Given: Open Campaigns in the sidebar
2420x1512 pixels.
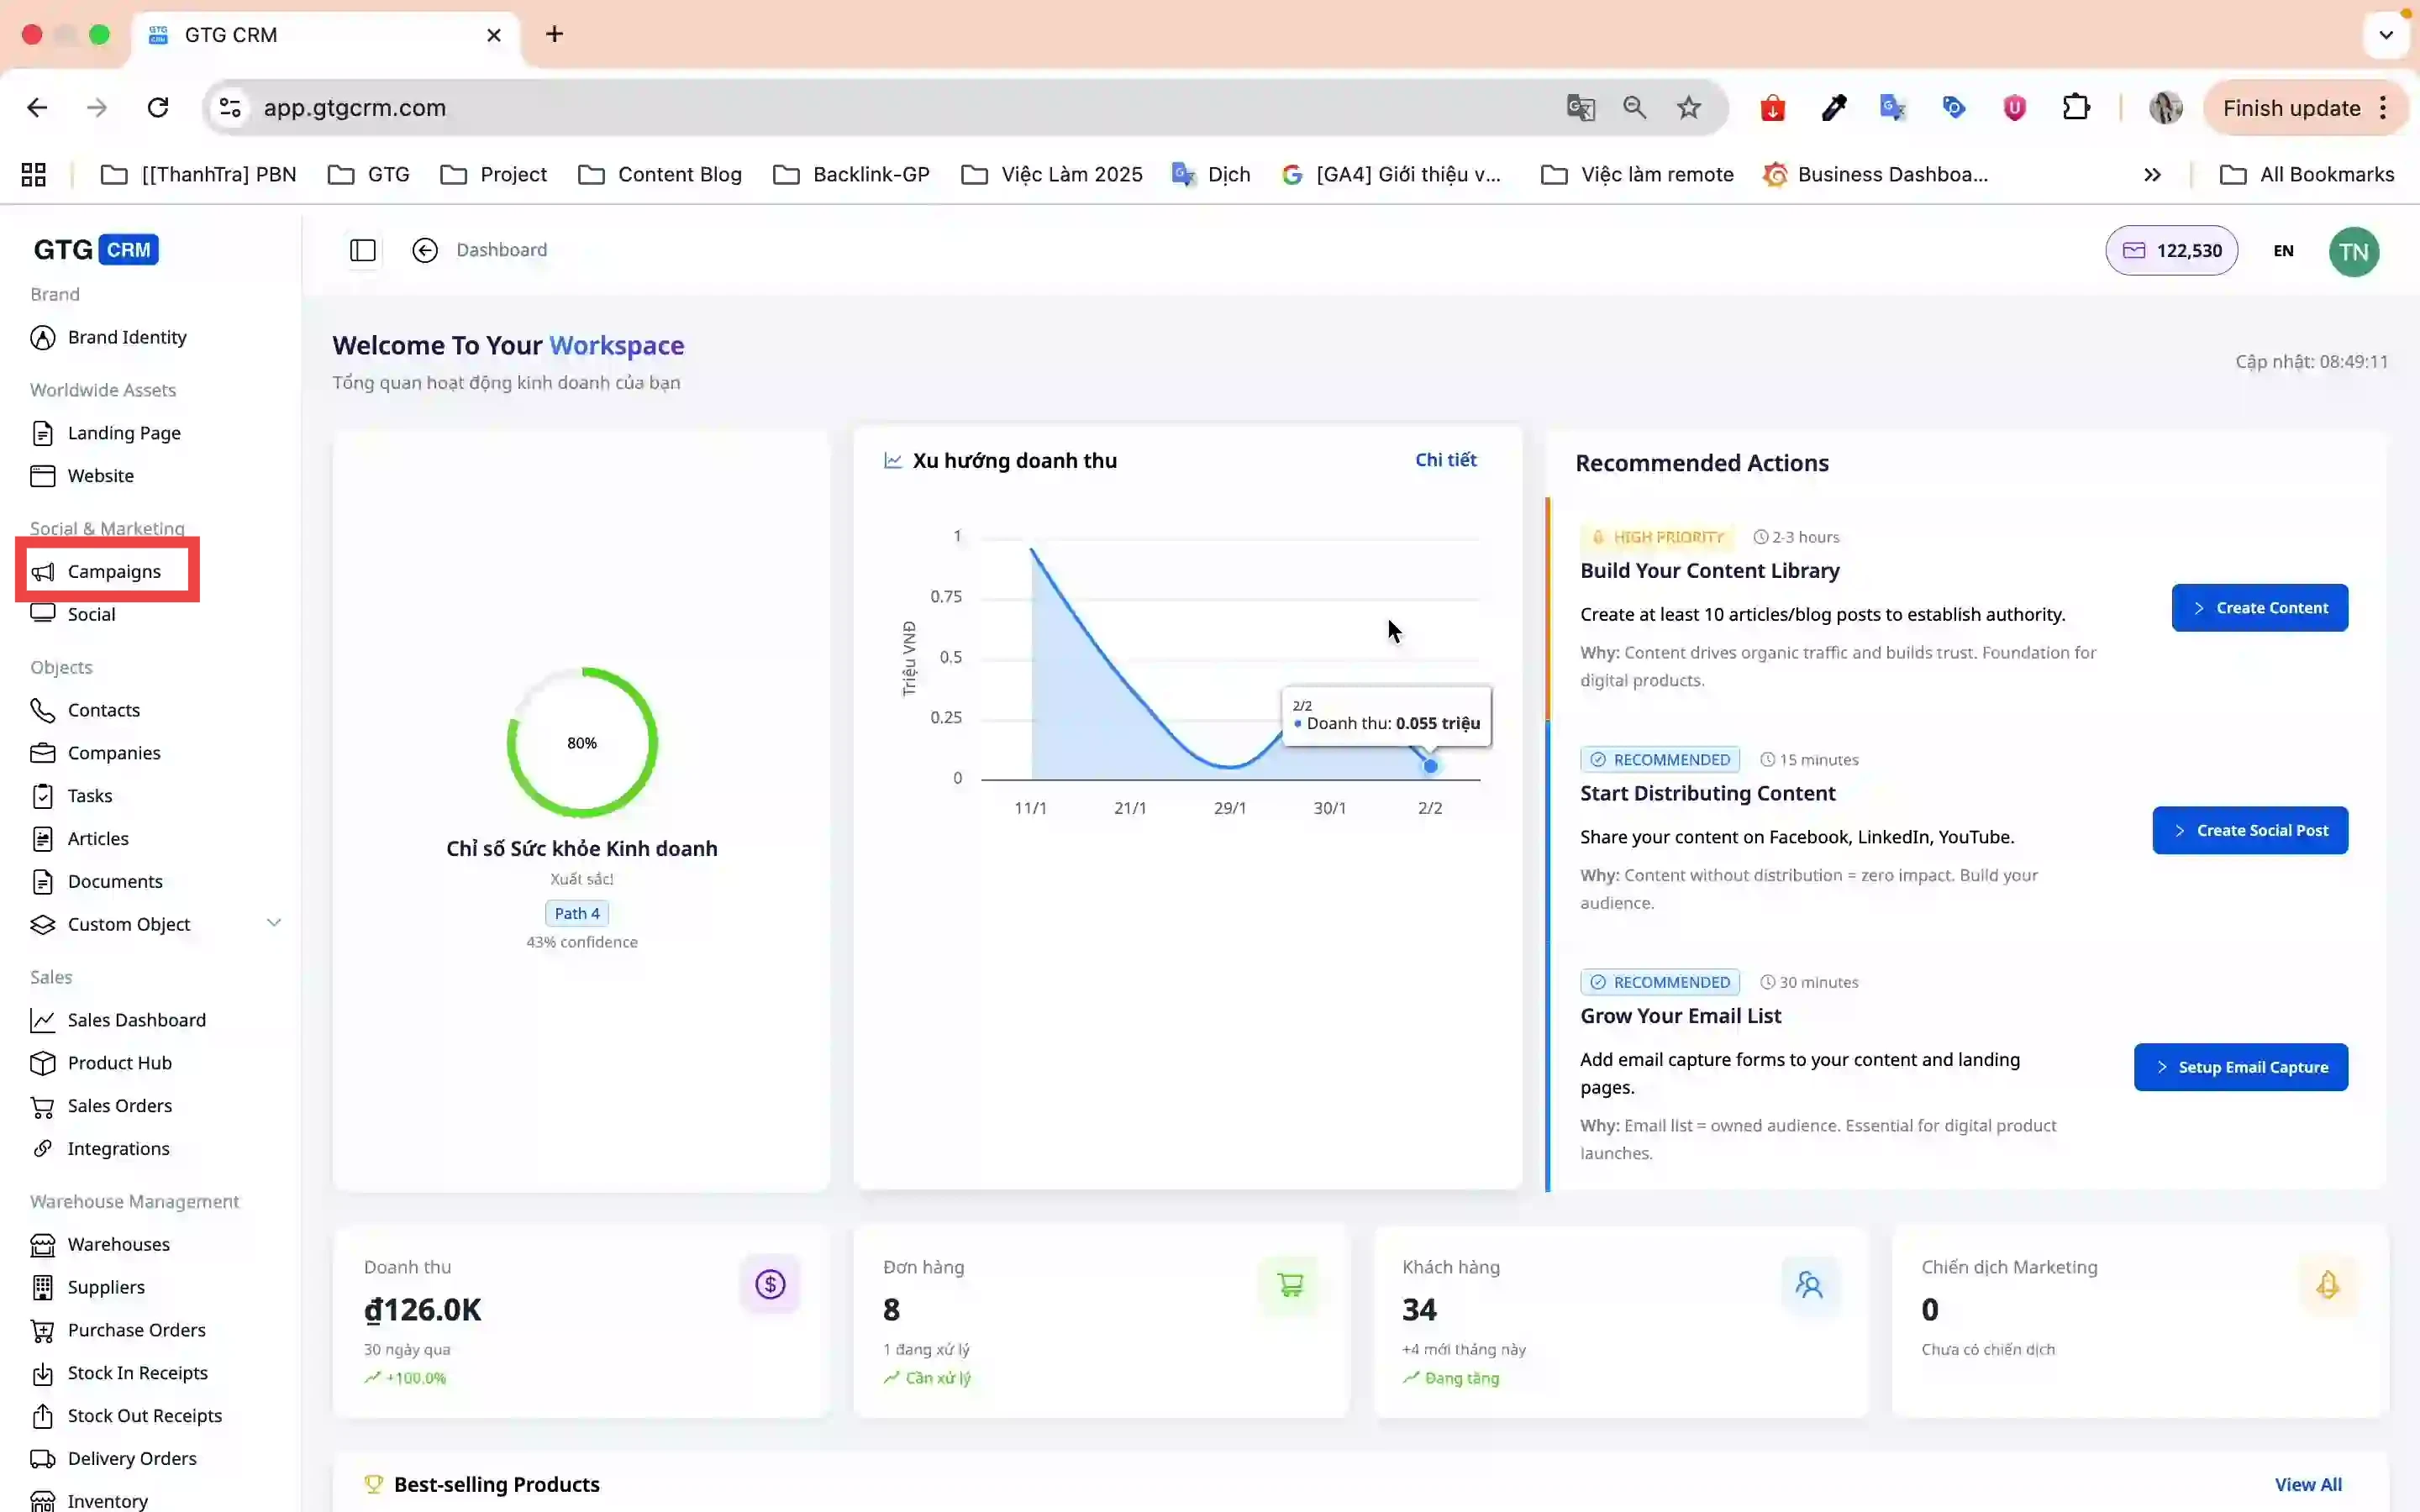Looking at the screenshot, I should pyautogui.click(x=113, y=571).
